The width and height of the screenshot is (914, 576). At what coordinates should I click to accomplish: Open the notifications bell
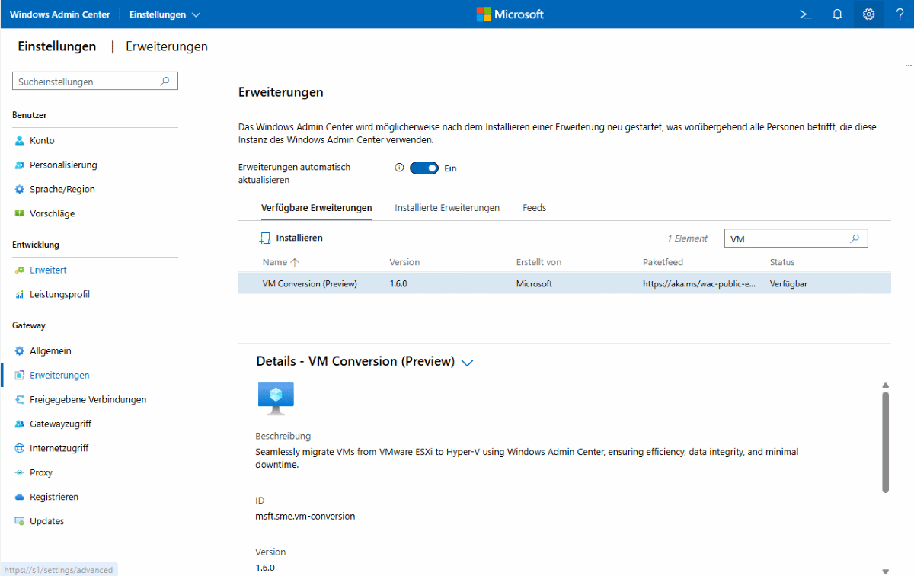coord(837,14)
